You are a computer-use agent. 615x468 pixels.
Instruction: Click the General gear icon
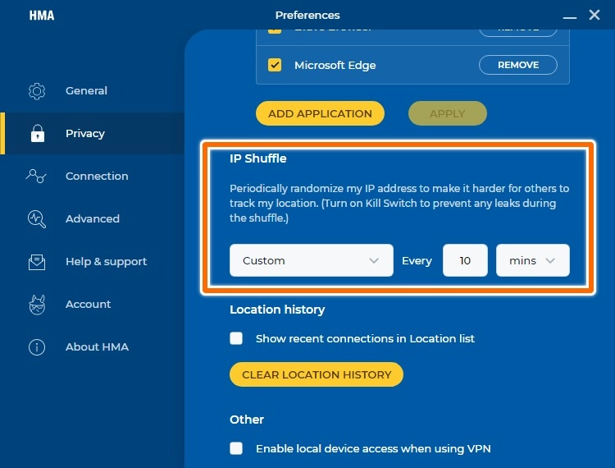(37, 91)
